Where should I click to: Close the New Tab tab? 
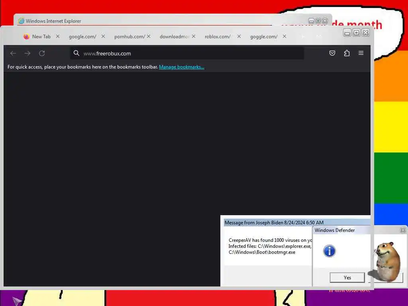point(58,36)
